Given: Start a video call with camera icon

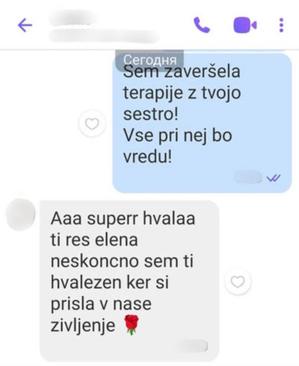Looking at the screenshot, I should [245, 25].
